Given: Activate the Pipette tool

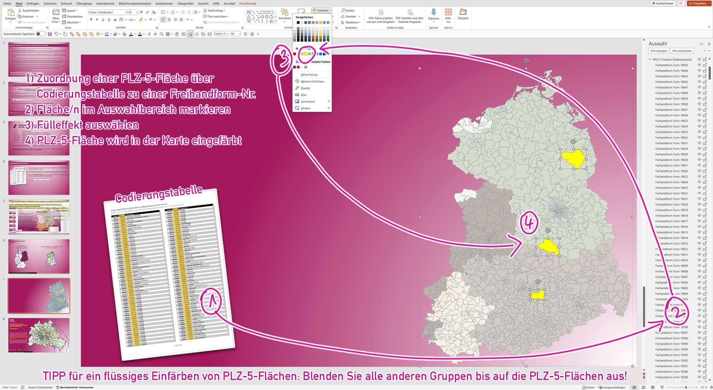Looking at the screenshot, I should click(305, 88).
